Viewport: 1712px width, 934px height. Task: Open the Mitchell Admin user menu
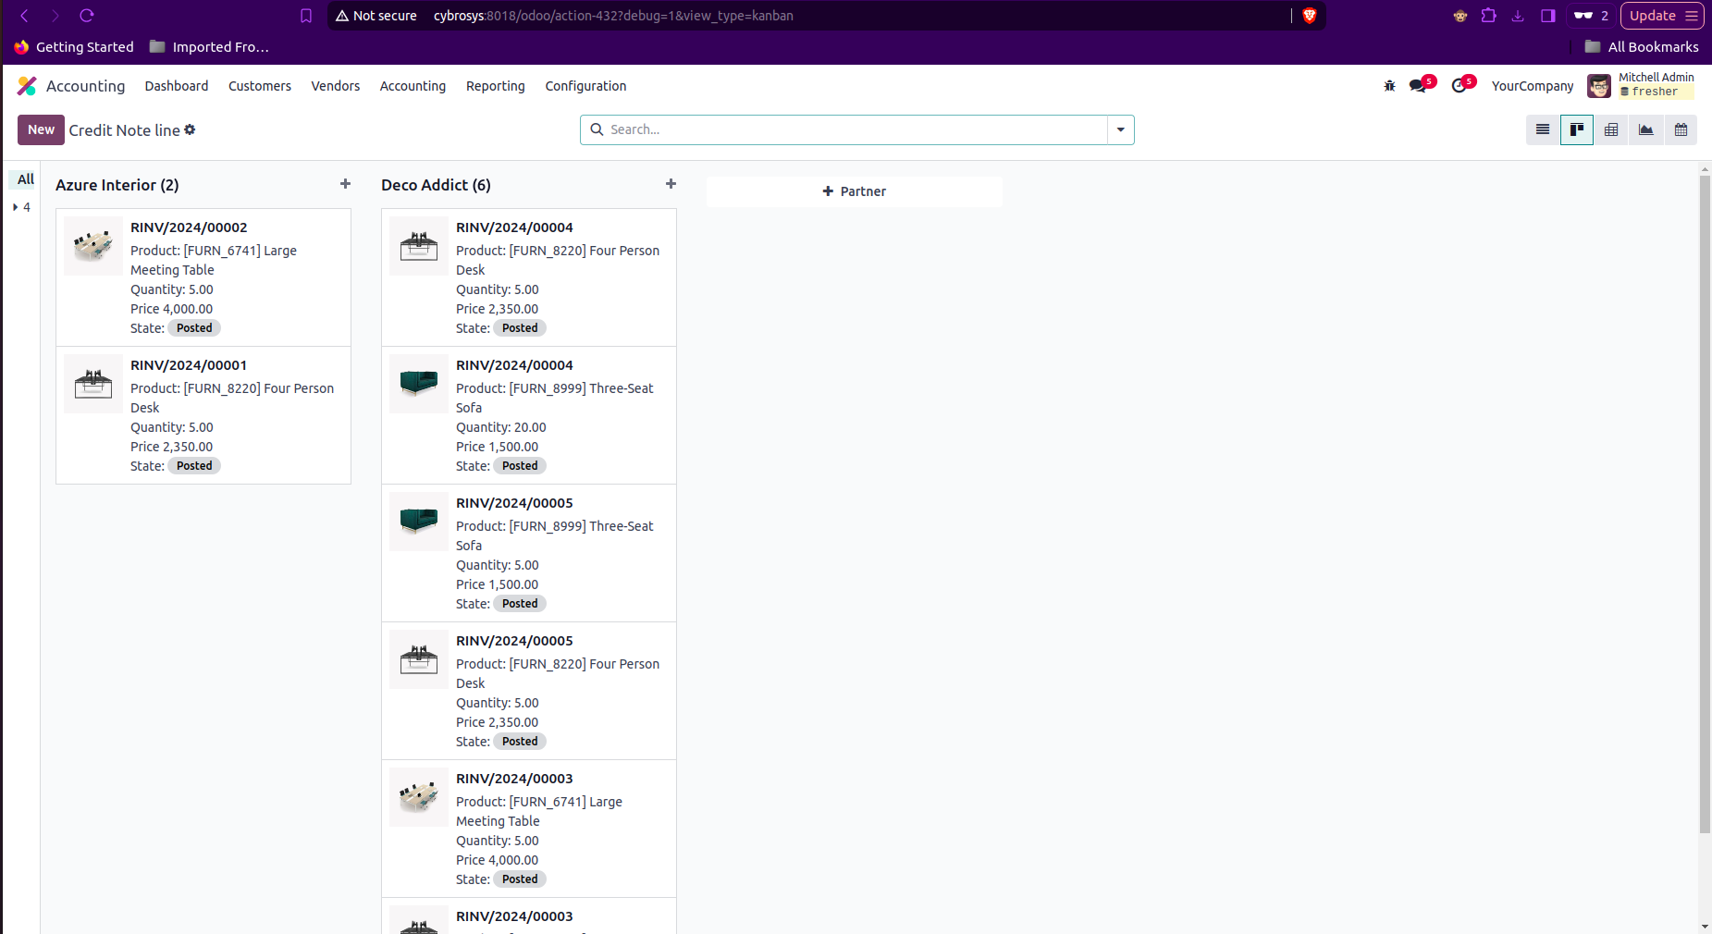tap(1641, 85)
